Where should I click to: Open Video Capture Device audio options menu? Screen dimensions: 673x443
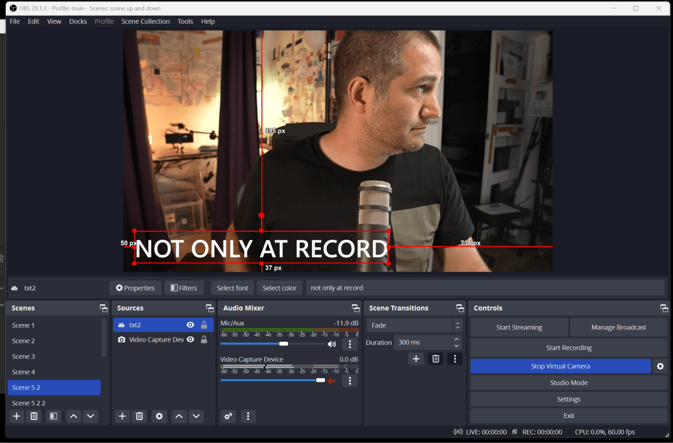[350, 381]
